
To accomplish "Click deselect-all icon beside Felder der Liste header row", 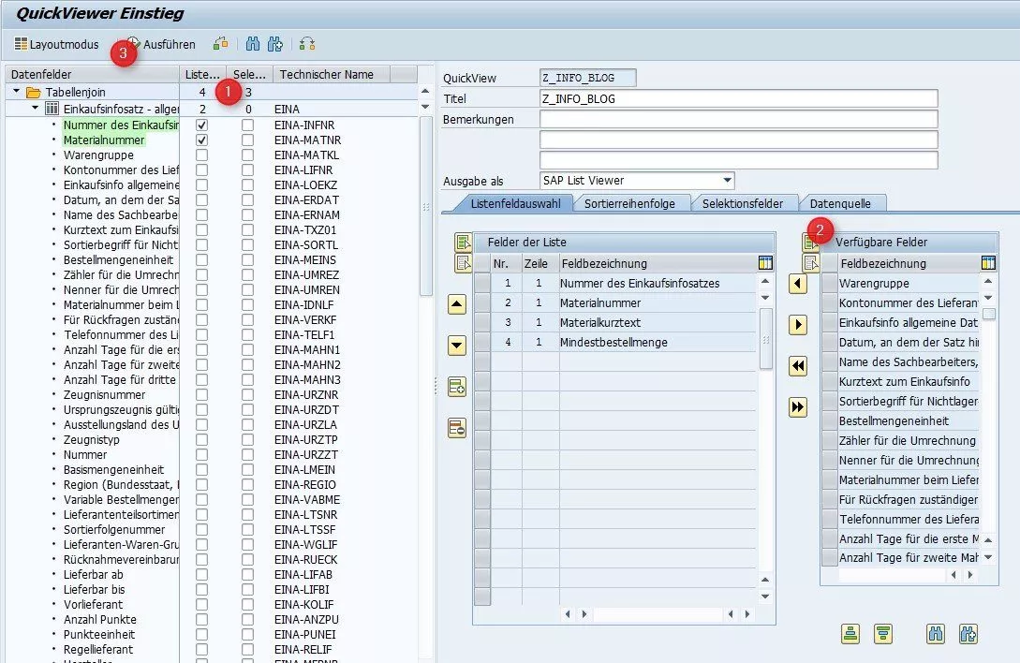I will point(463,263).
